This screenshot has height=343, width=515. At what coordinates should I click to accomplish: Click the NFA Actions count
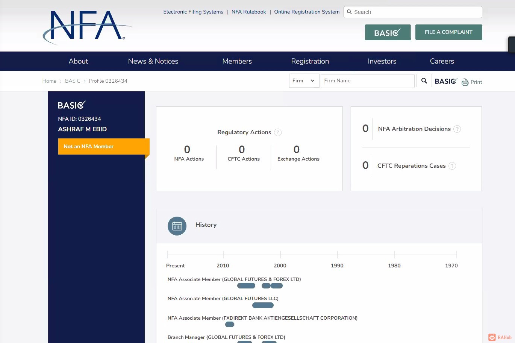pyautogui.click(x=187, y=149)
